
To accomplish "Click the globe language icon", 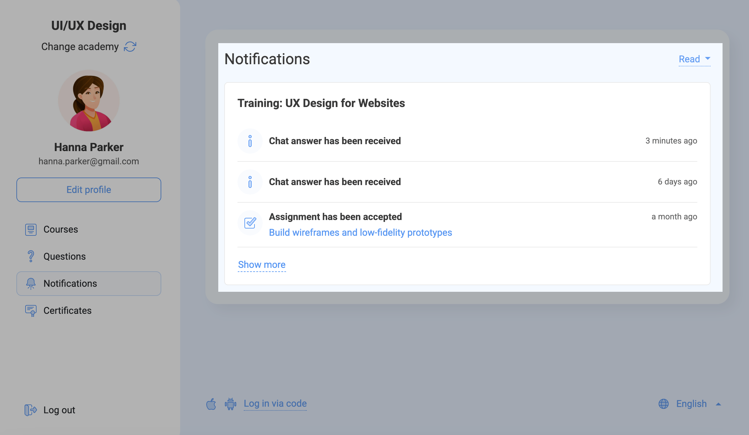I will (x=663, y=404).
